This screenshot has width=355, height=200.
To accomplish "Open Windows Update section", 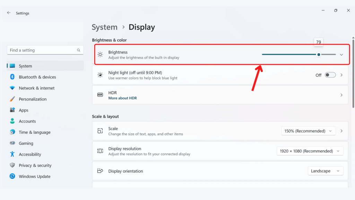I will tap(45, 176).
